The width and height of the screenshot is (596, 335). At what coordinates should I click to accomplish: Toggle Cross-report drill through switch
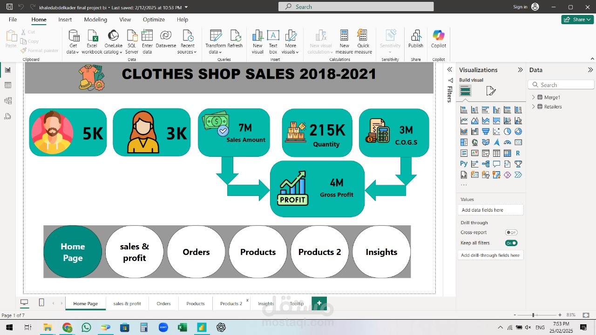pyautogui.click(x=511, y=233)
